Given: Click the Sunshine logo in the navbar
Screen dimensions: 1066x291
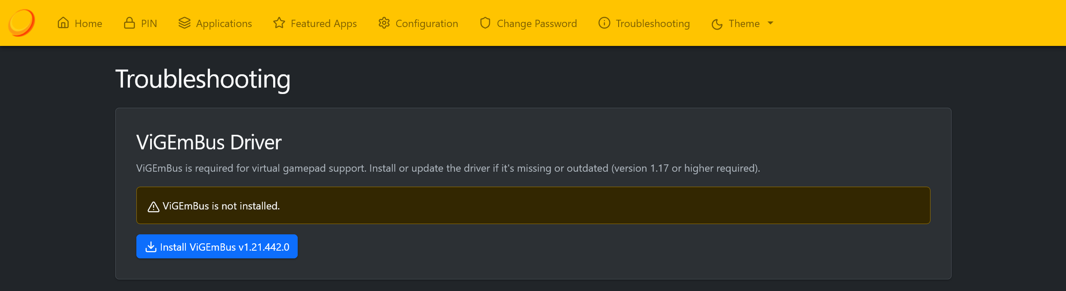Looking at the screenshot, I should (x=22, y=23).
